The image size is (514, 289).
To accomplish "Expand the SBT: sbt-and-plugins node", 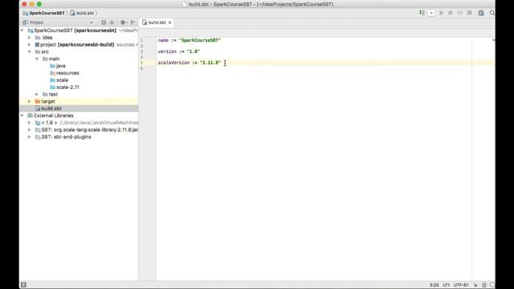I will point(29,137).
